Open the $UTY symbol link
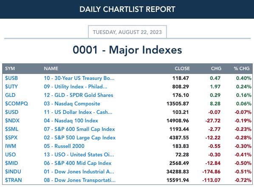This screenshot has width=254, height=187. [11, 87]
